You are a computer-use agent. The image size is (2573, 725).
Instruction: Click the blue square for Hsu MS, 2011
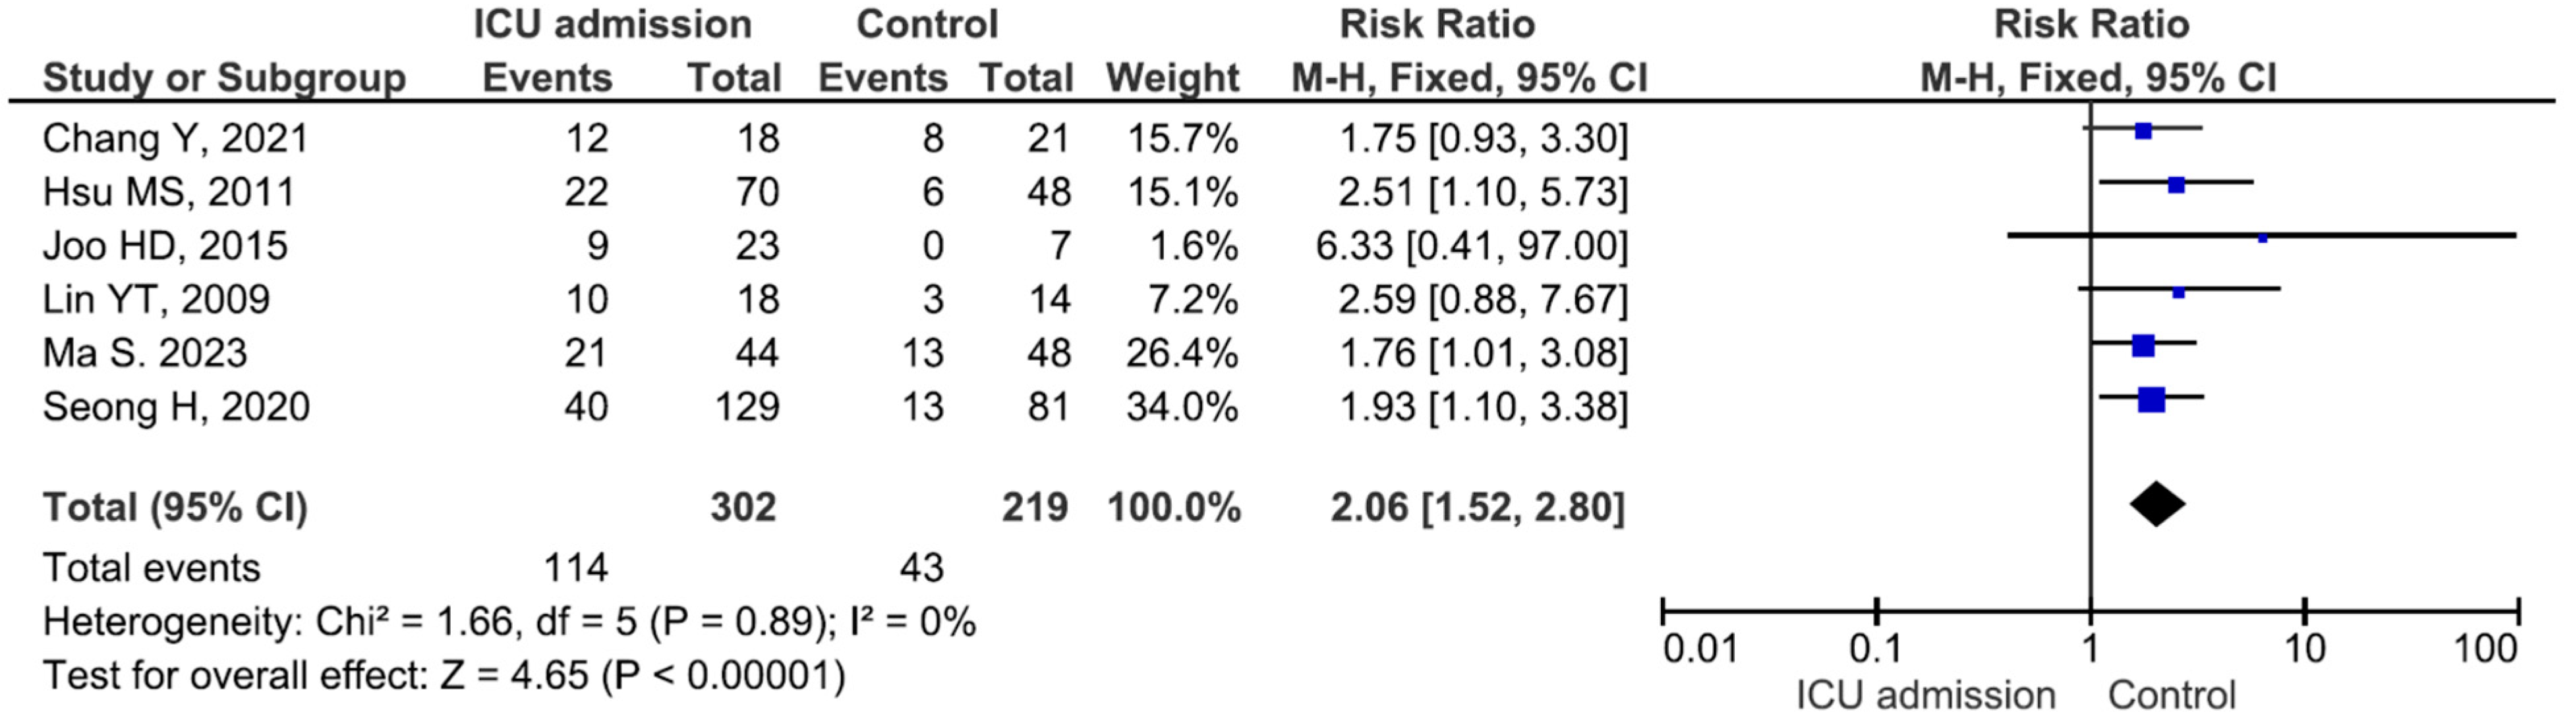[x=2176, y=185]
